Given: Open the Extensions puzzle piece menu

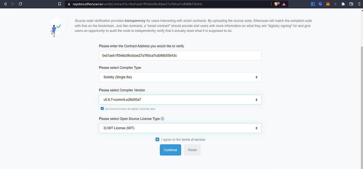Looking at the screenshot, I should [x=343, y=4].
